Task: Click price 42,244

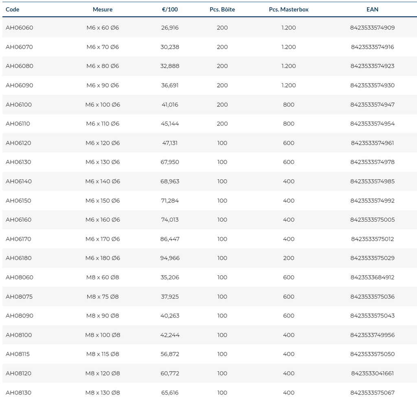Action: tap(170, 335)
